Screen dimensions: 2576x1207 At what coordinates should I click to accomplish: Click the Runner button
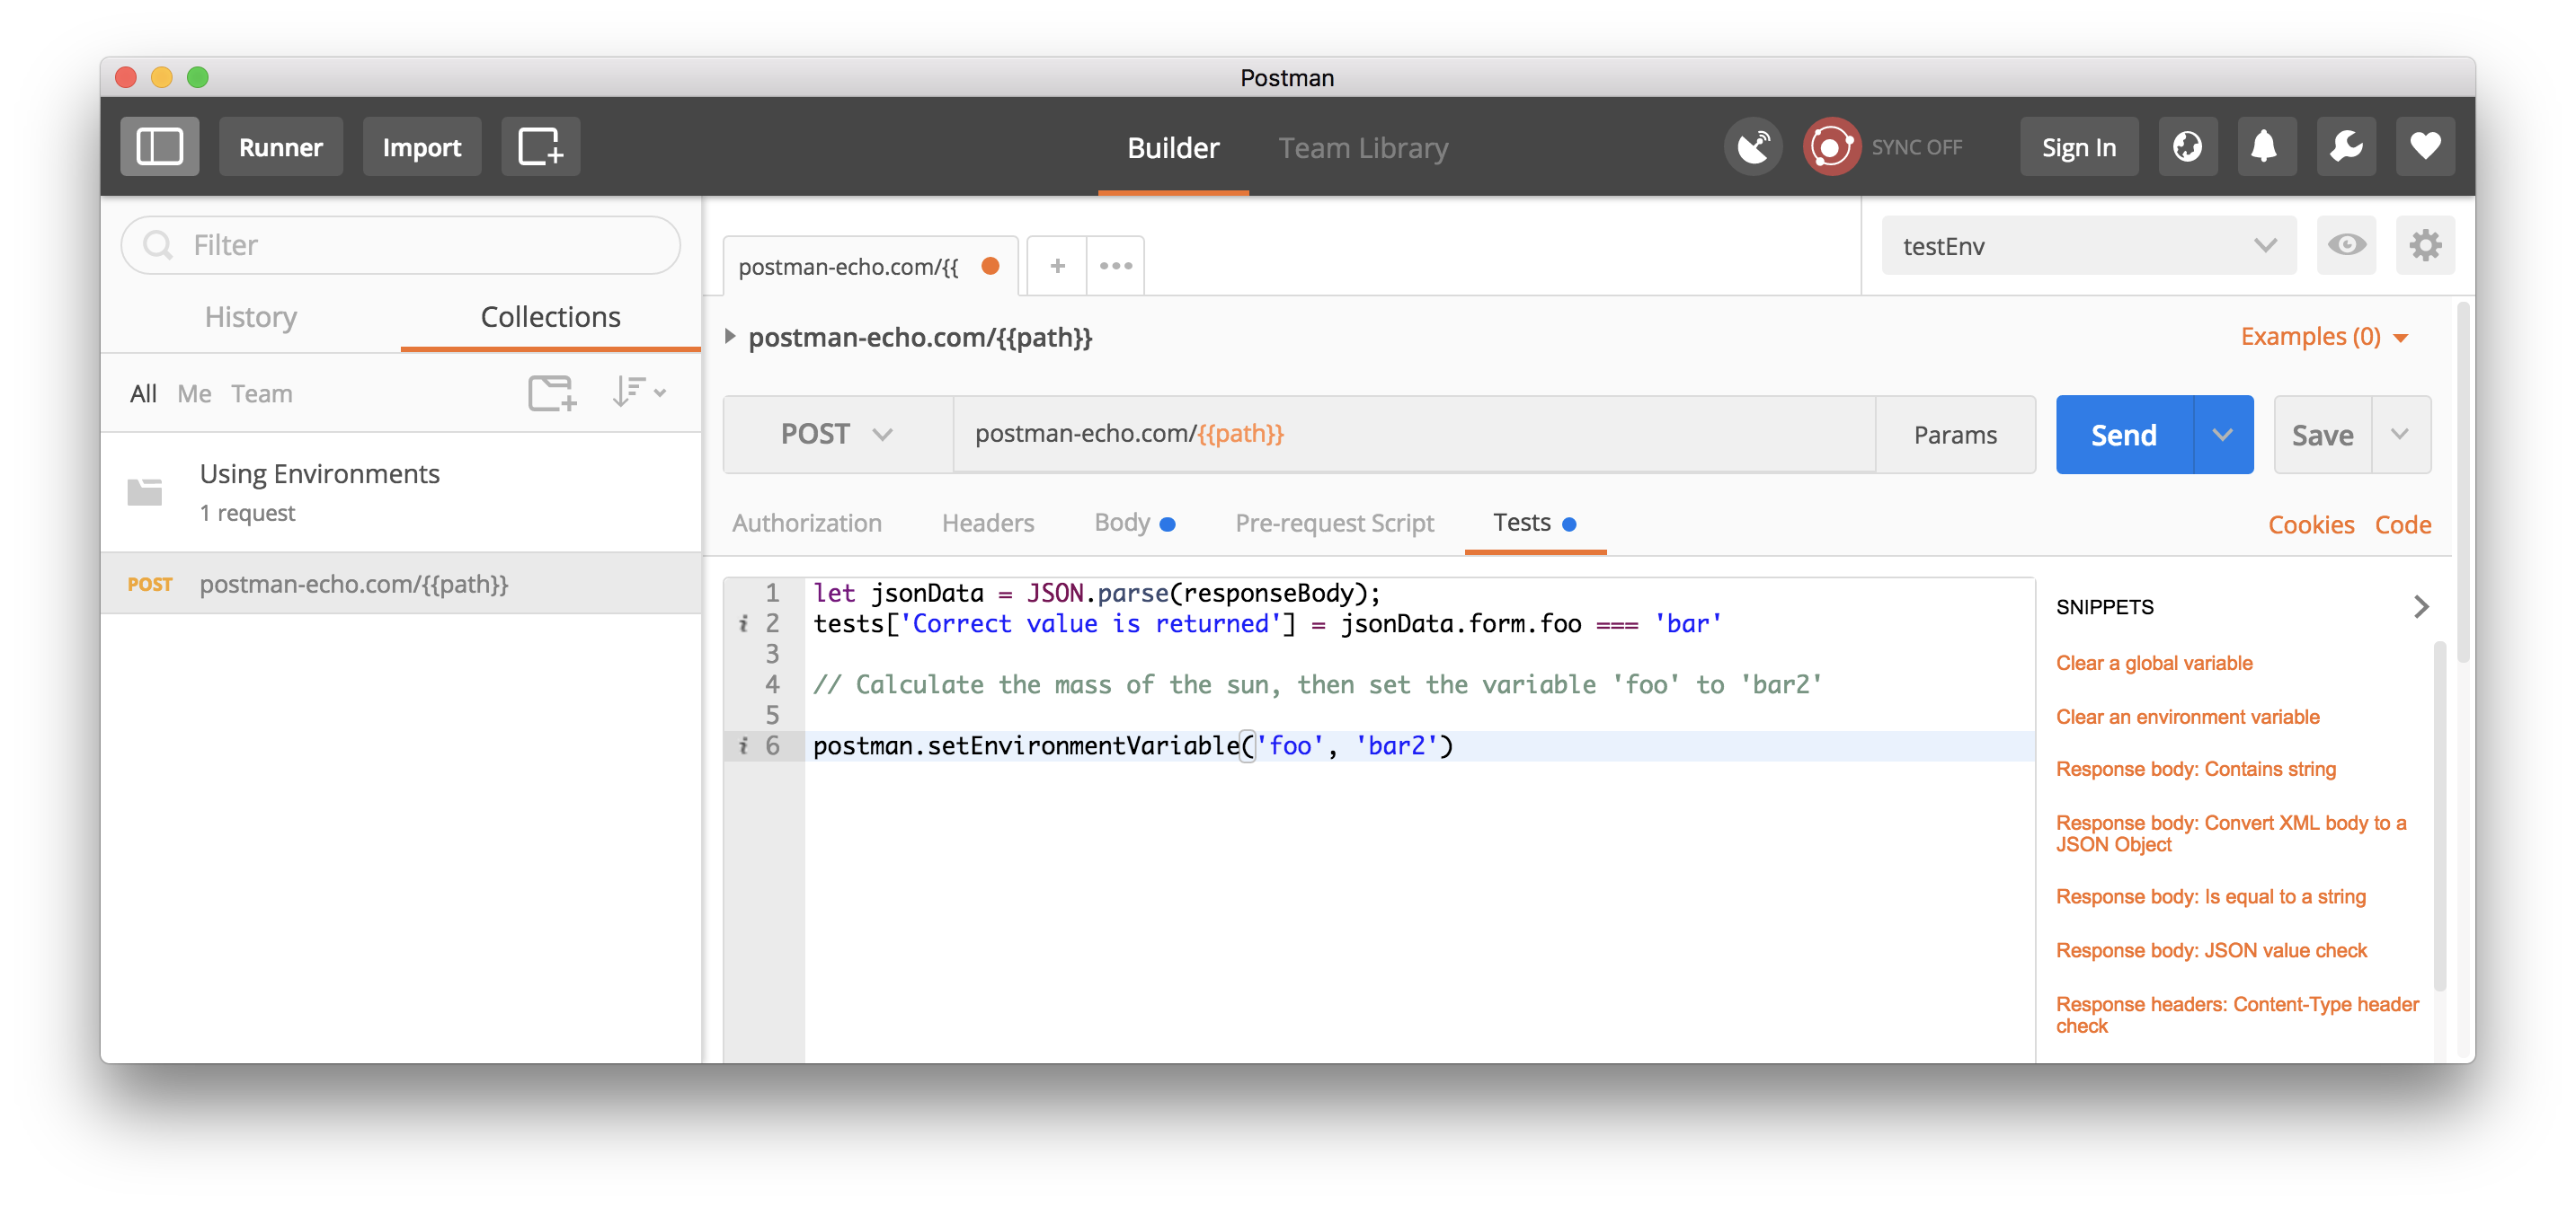[x=280, y=147]
